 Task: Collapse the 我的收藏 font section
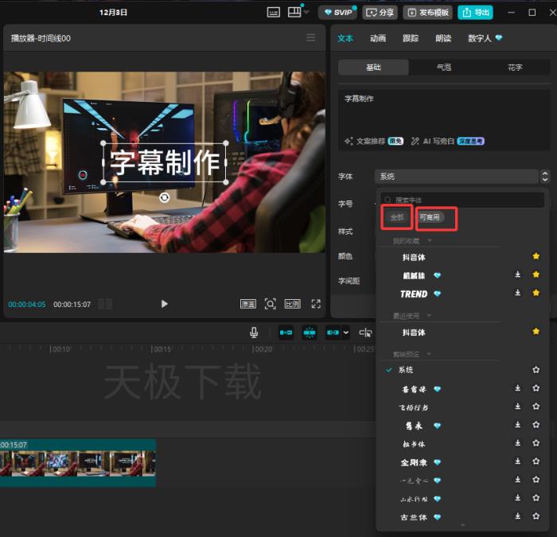(430, 240)
